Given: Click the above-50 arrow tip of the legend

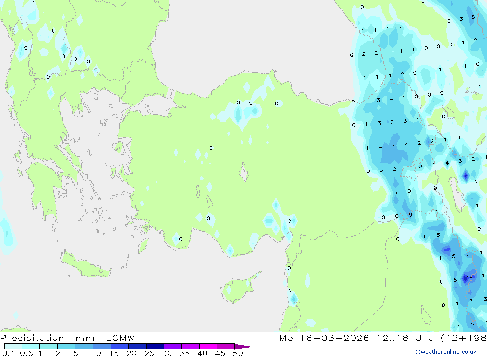Looking at the screenshot, I should pos(243,346).
